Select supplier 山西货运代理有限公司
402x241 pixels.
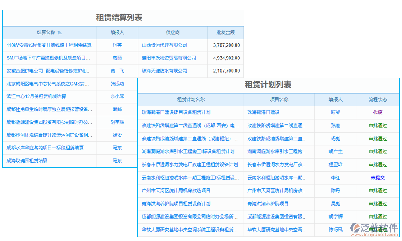click(164, 45)
